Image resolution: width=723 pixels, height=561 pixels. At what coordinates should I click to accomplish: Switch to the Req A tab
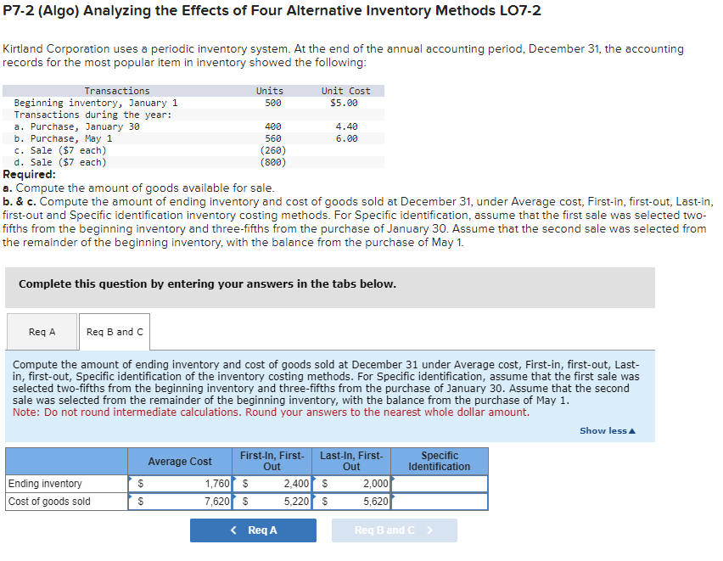[x=41, y=332]
